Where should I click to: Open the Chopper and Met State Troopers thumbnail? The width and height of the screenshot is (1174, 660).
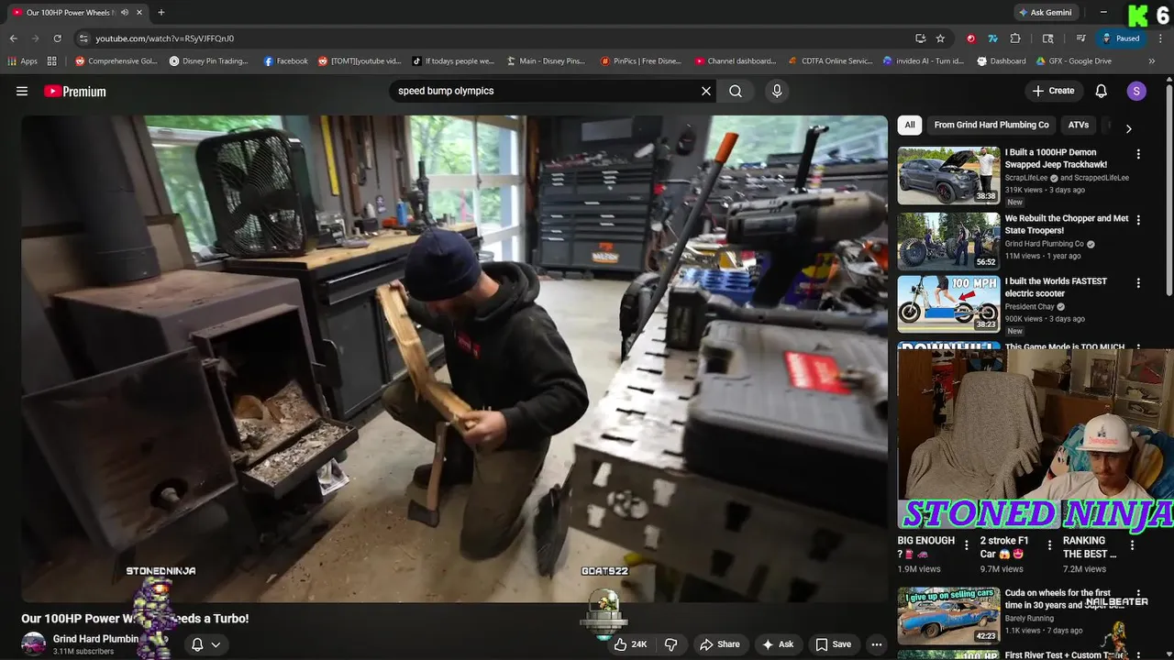tap(948, 241)
